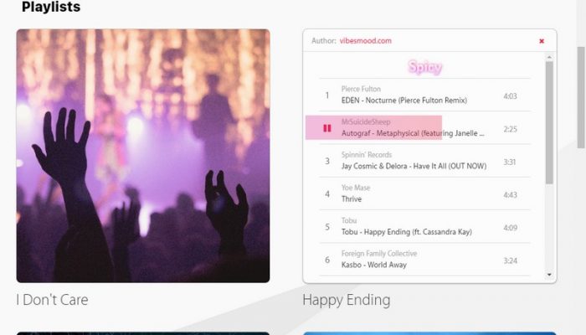Play track 6 Kasbo - World Away
This screenshot has width=586, height=335.
(x=424, y=260)
